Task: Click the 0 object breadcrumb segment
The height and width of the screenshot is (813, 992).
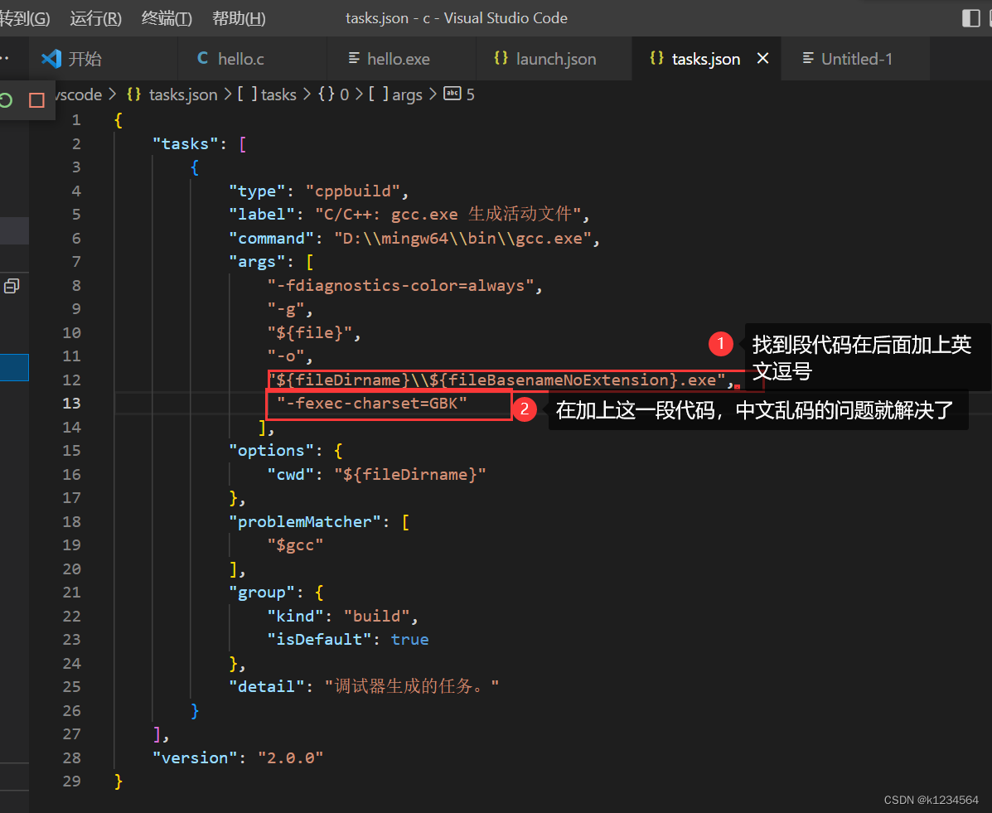Action: [x=333, y=95]
